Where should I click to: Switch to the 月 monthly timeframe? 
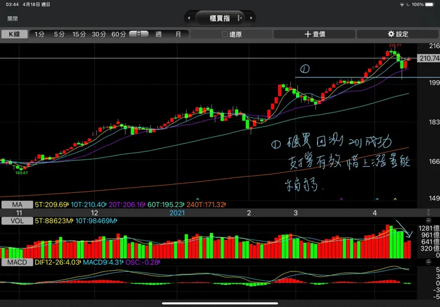[x=178, y=34]
